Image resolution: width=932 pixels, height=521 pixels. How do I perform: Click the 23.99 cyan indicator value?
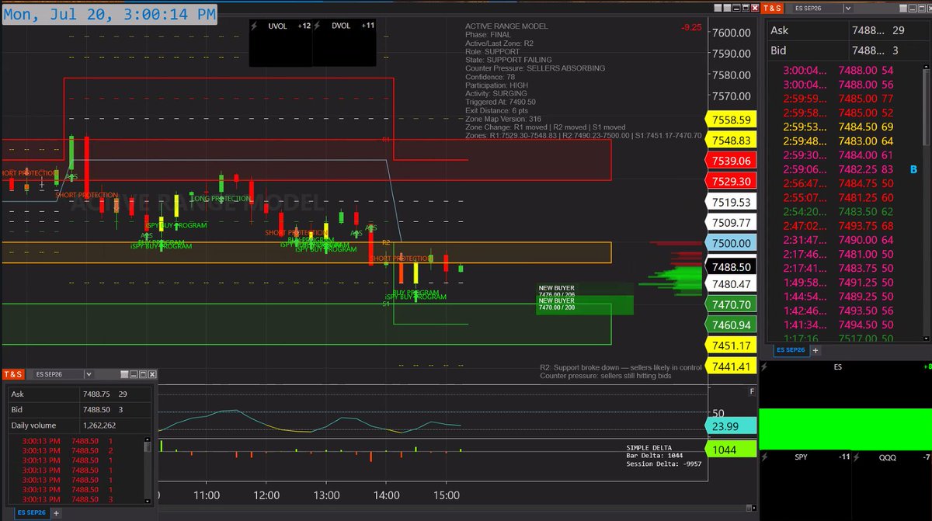click(x=731, y=425)
